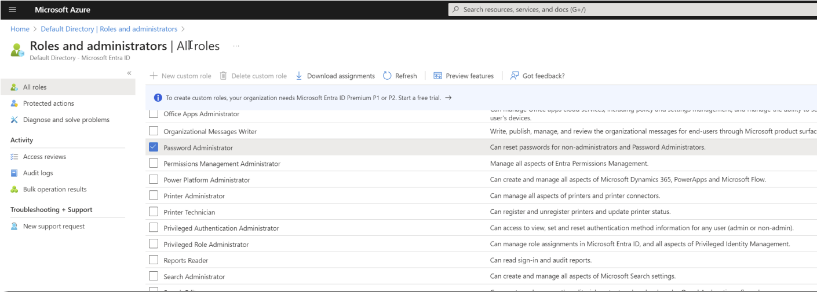Open the Office Apps Administrator role name

tap(202, 114)
